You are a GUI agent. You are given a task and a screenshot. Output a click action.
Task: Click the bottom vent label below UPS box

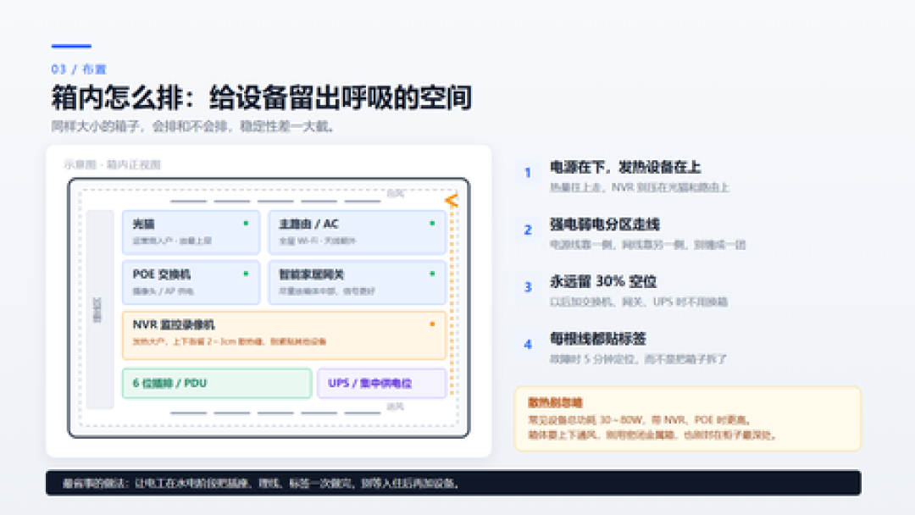[x=395, y=406]
